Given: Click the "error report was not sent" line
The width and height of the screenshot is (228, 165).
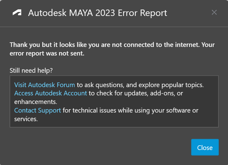Looking at the screenshot, I should click(x=47, y=53).
